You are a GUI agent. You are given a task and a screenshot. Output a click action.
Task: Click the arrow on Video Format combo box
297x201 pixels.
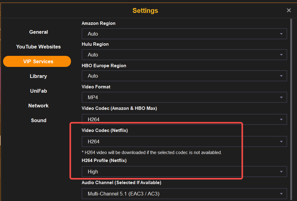[x=281, y=98]
